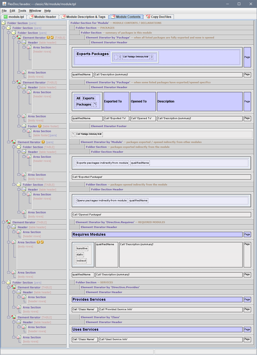
Task: Click the FlexDoc Java icon in title bar
Action: pyautogui.click(x=4, y=4)
